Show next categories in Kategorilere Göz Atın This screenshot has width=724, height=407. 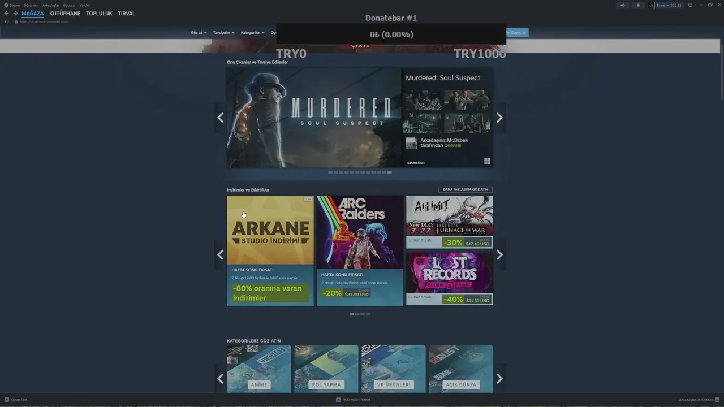[499, 379]
